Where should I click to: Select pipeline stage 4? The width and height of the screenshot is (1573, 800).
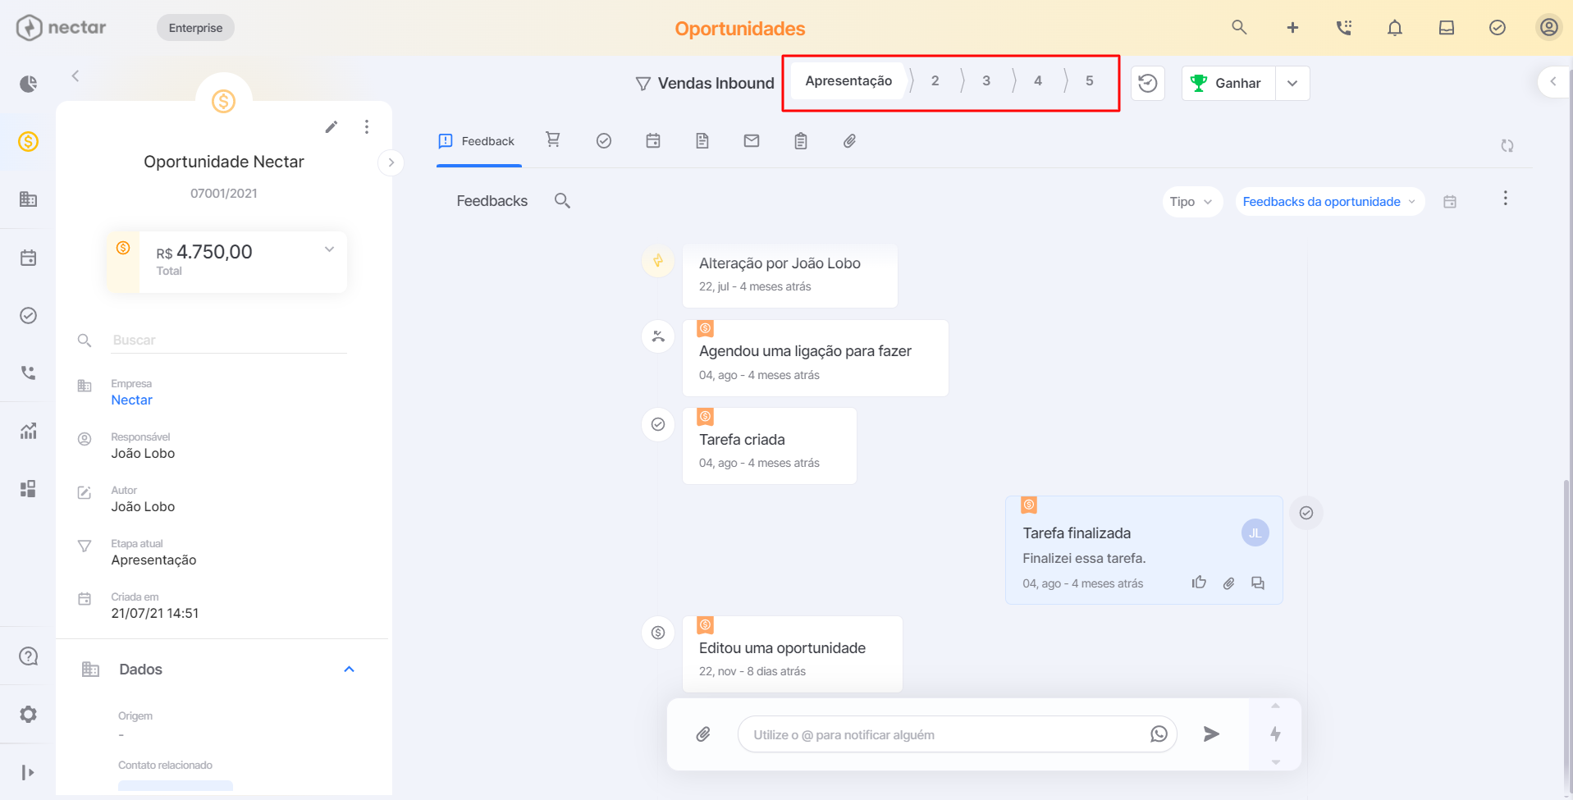click(x=1038, y=81)
